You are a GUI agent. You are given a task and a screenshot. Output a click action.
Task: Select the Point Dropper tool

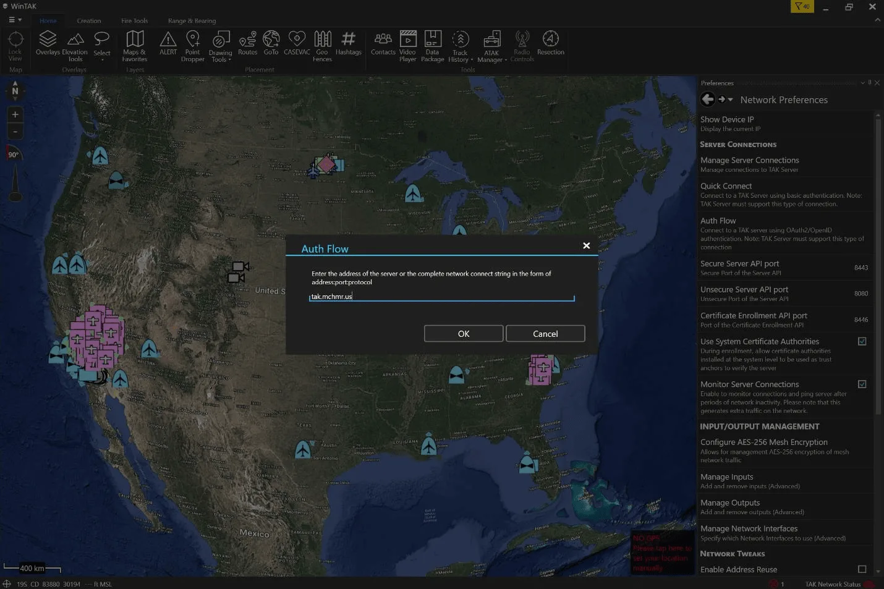click(x=193, y=46)
